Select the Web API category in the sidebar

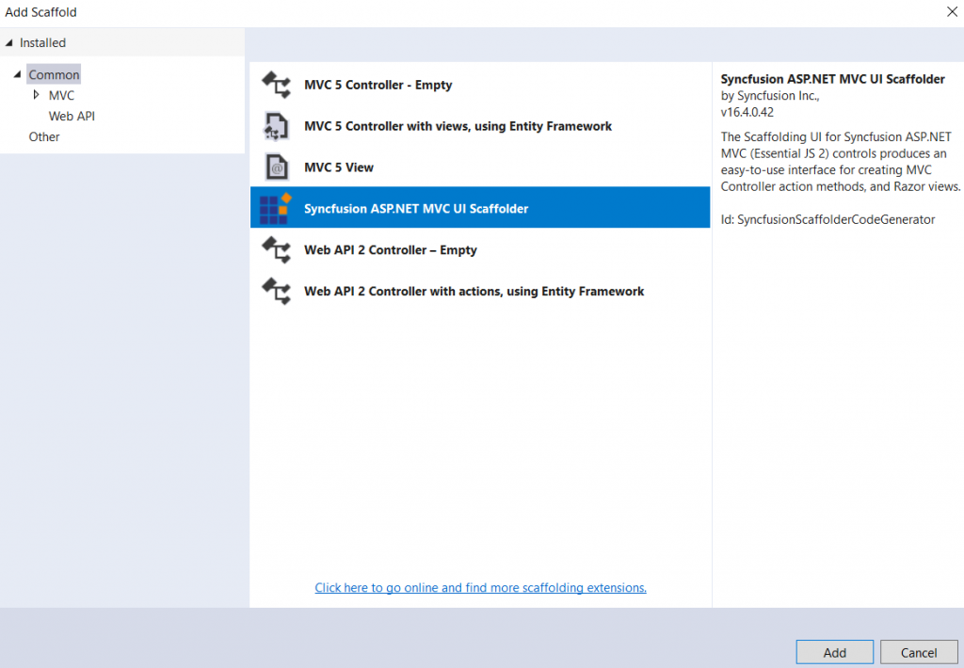click(x=72, y=116)
